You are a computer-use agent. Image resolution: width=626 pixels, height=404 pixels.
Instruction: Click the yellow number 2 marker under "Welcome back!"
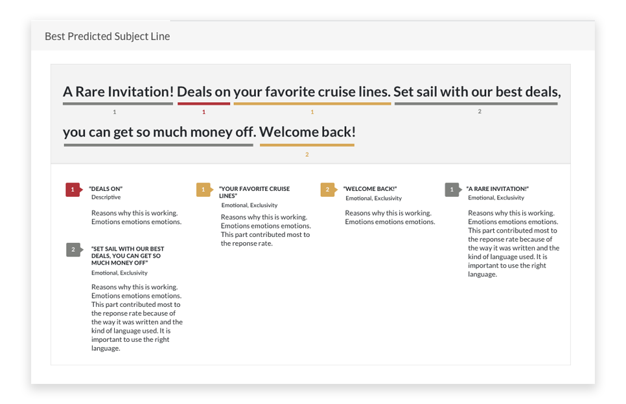[x=307, y=154]
